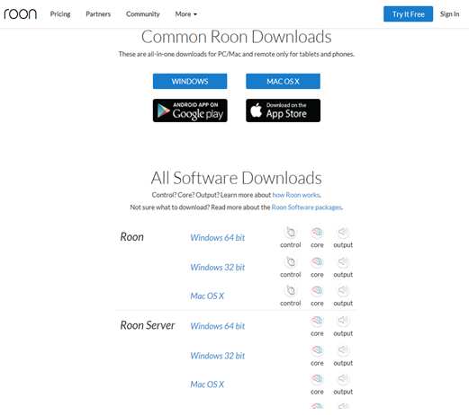Click the core icon in Roon Mac OS X row
Image resolution: width=469 pixels, height=415 pixels.
pyautogui.click(x=317, y=290)
